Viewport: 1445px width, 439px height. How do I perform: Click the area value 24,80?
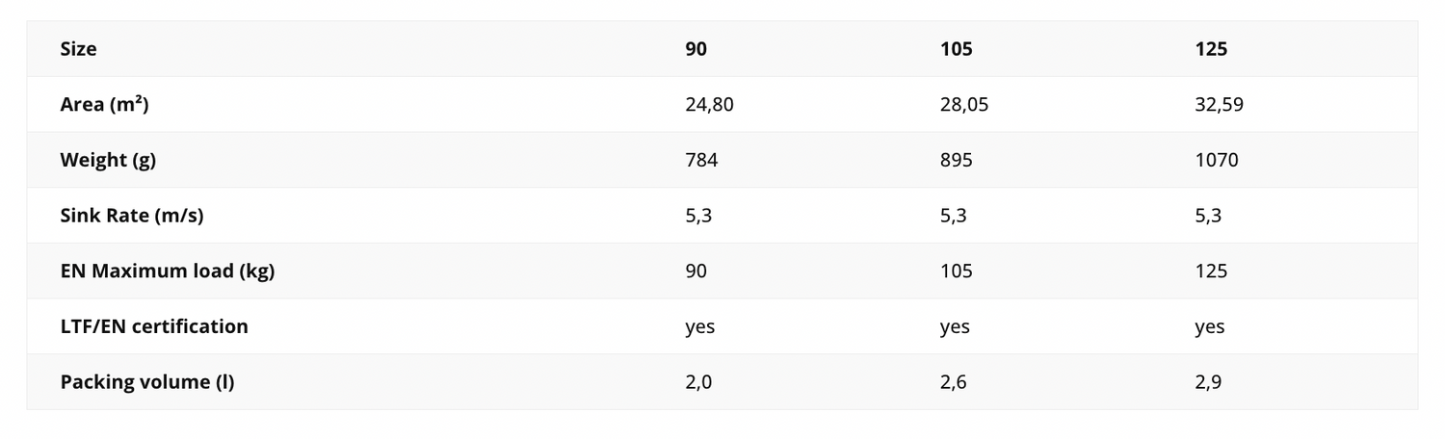point(709,104)
